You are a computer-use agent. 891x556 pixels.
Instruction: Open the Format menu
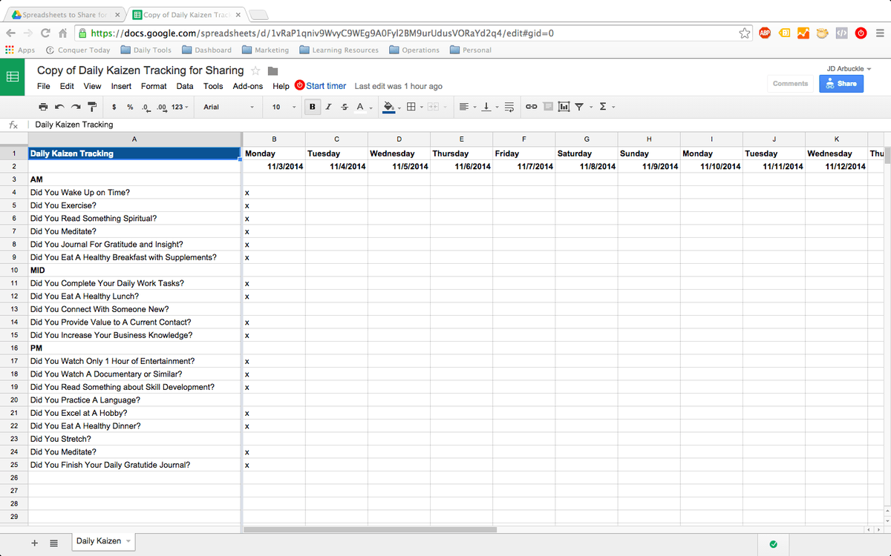tap(154, 86)
